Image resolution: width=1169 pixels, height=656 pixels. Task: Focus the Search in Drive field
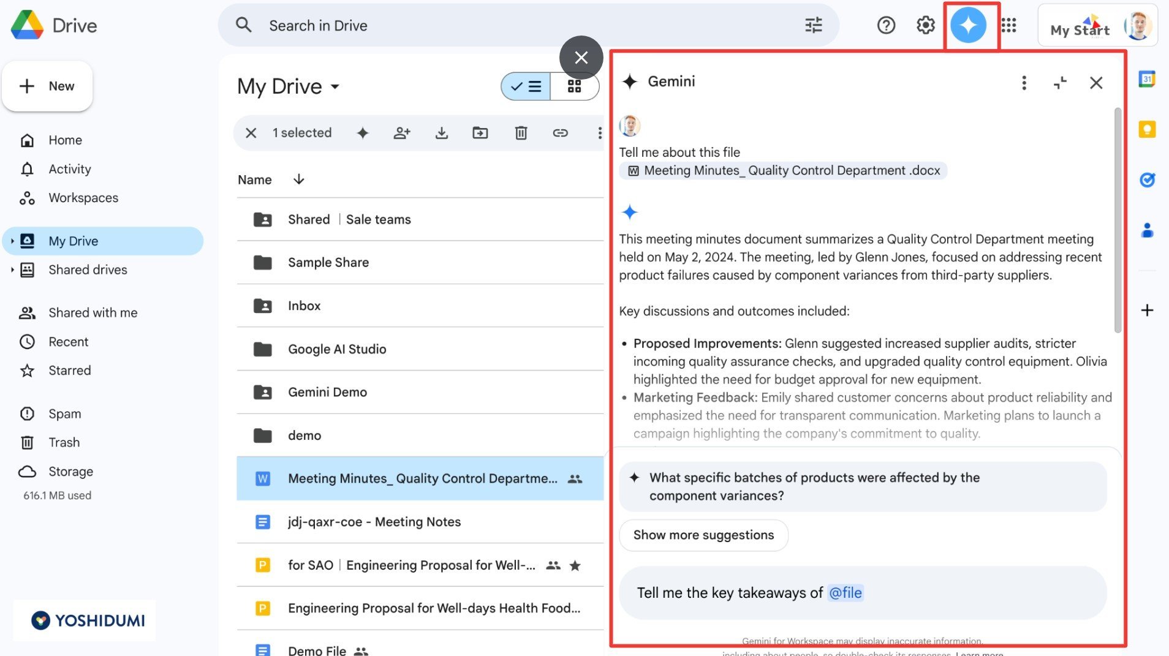pos(528,25)
